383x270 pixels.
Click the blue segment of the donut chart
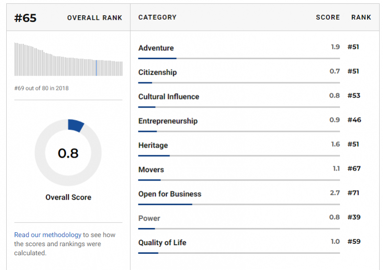tap(76, 125)
